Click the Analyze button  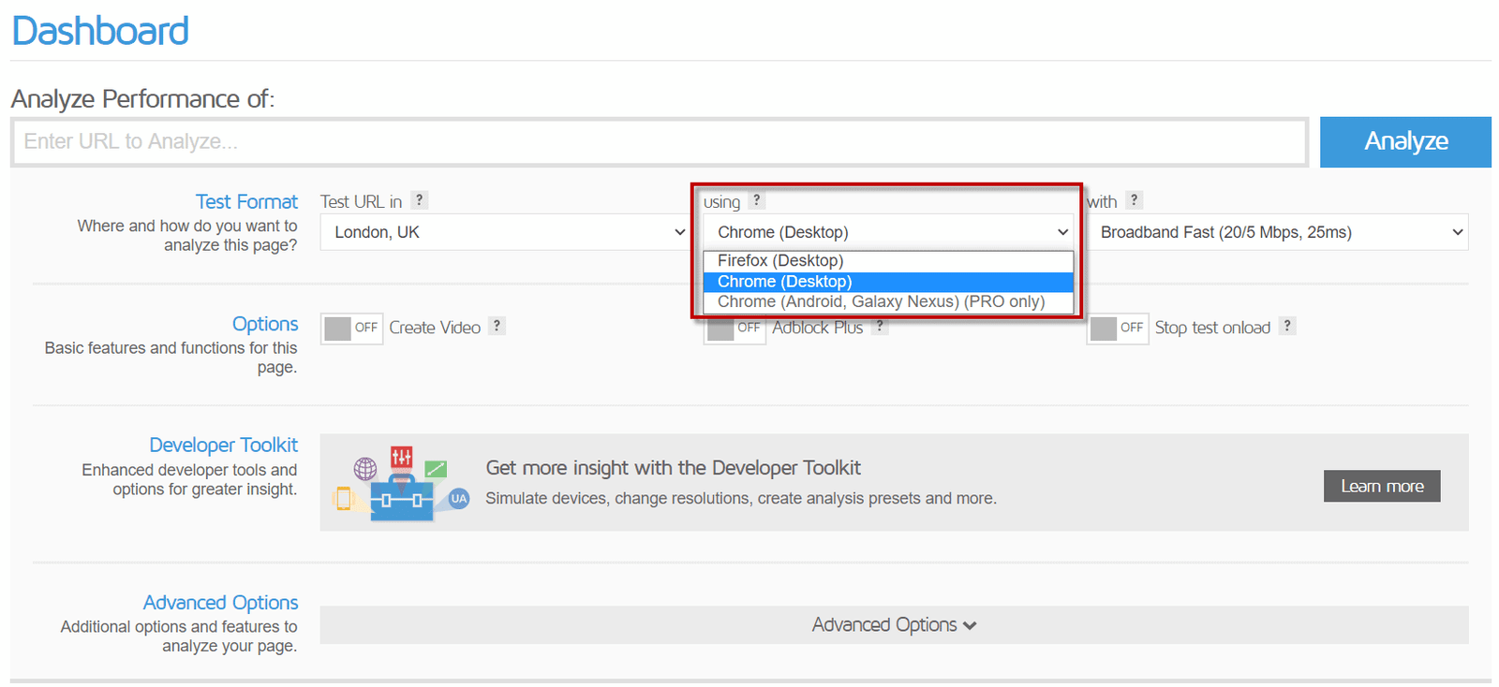click(x=1405, y=142)
